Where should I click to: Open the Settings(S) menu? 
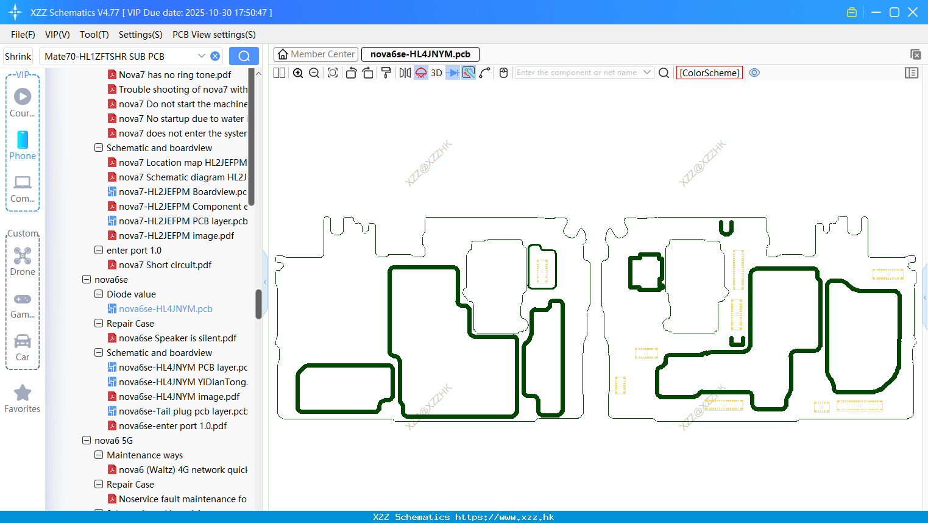[x=141, y=35]
